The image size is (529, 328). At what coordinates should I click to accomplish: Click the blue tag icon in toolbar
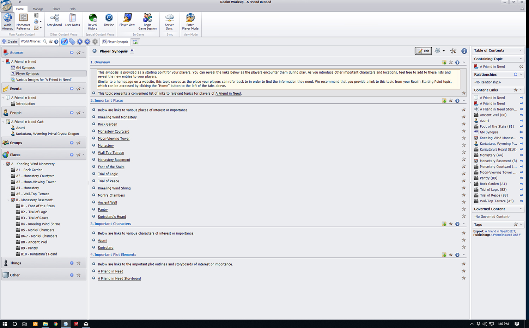coord(72,42)
